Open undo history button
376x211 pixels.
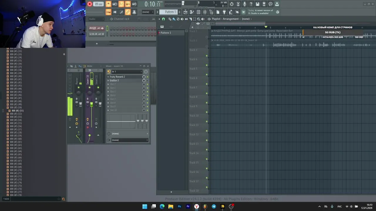[232, 4]
